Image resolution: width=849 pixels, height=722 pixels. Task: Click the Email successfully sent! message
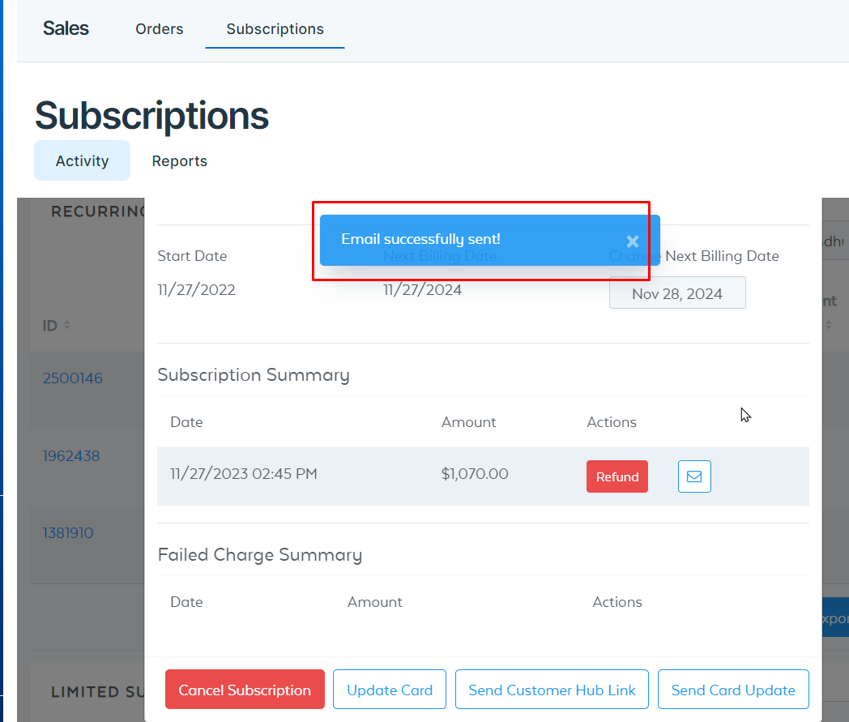click(420, 239)
